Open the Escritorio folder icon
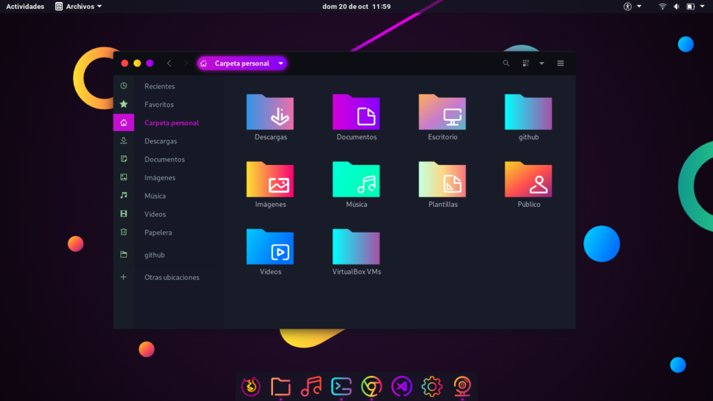The height and width of the screenshot is (401, 713). click(x=442, y=112)
